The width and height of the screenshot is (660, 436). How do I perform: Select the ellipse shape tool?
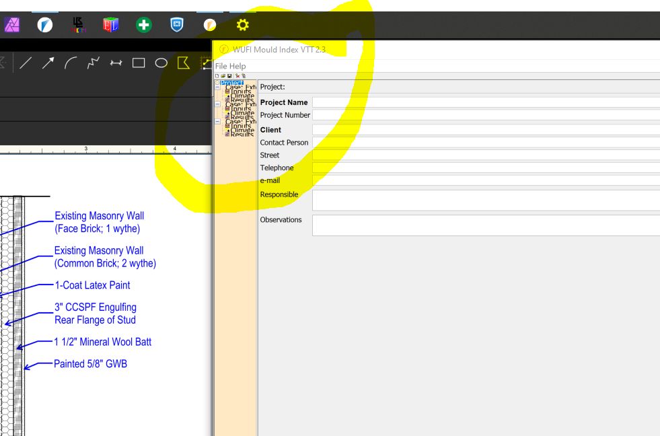(161, 63)
